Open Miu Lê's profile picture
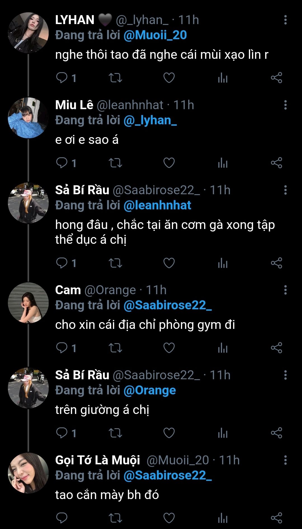 pos(28,118)
